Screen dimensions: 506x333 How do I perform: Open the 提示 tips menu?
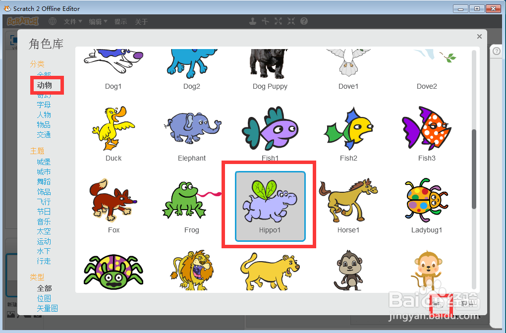121,22
